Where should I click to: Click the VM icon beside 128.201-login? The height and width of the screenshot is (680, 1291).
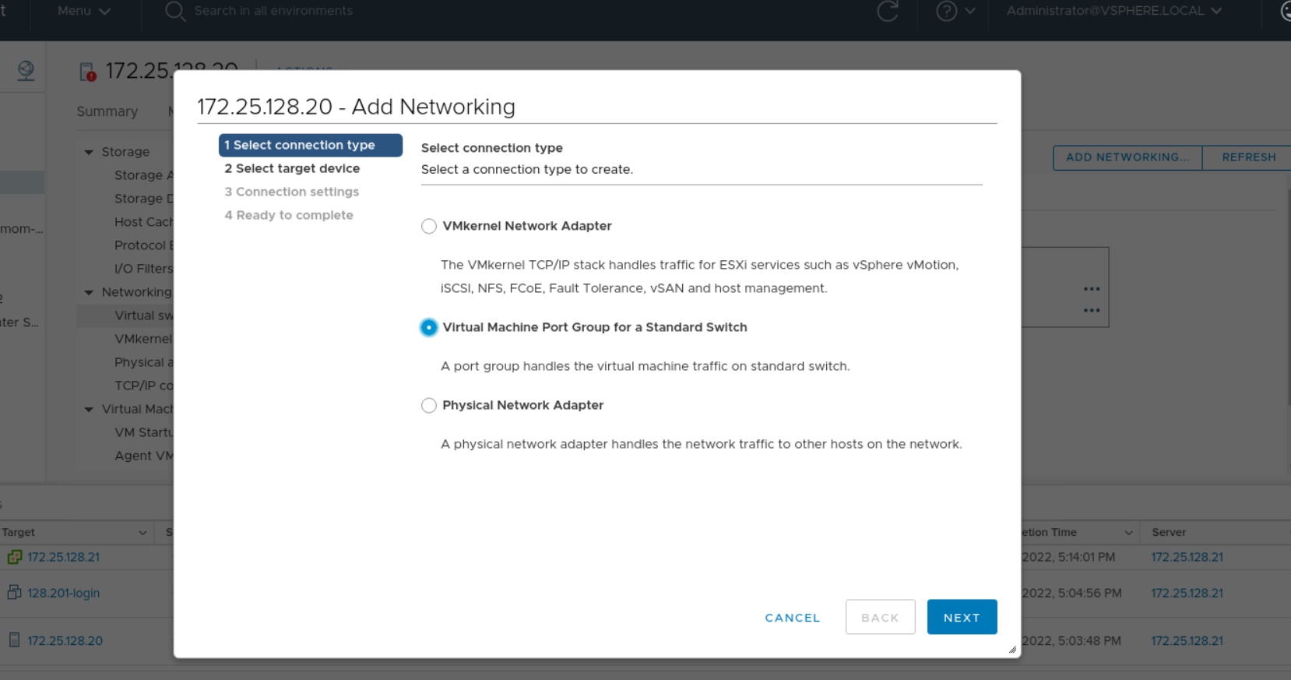[x=14, y=593]
